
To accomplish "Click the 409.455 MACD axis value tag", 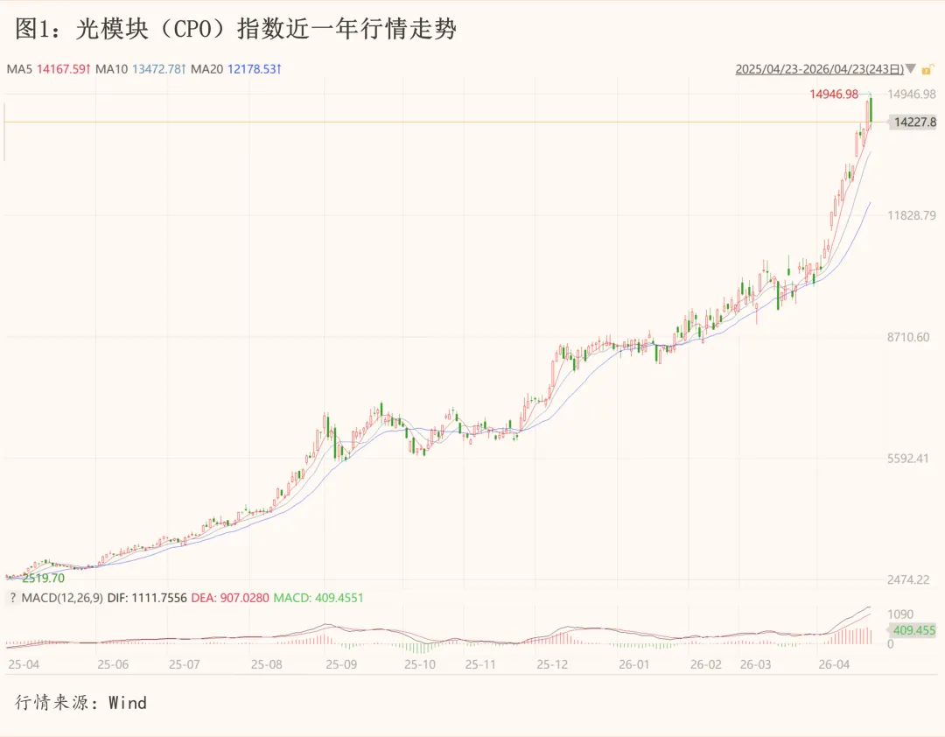I will pos(914,629).
